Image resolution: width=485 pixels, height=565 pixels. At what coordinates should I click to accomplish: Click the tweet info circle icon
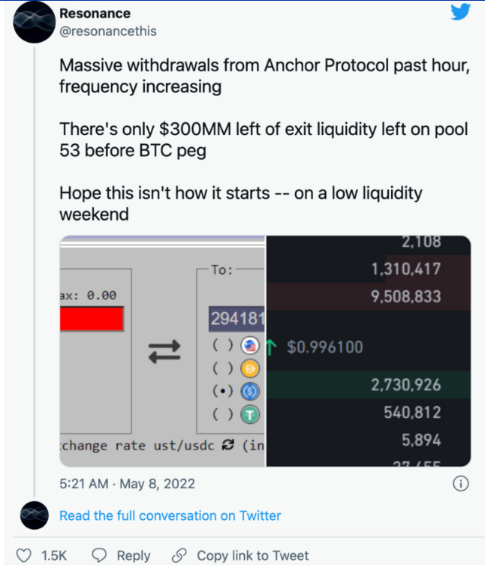[460, 483]
